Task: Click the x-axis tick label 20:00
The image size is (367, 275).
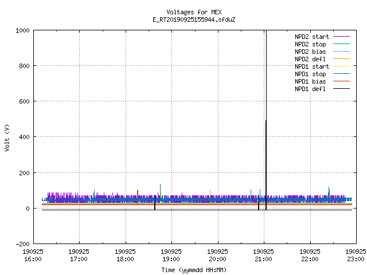Action: pyautogui.click(x=217, y=260)
